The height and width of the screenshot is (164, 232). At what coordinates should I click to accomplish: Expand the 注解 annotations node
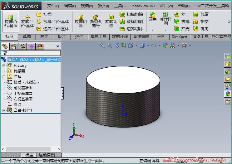(x=4, y=77)
